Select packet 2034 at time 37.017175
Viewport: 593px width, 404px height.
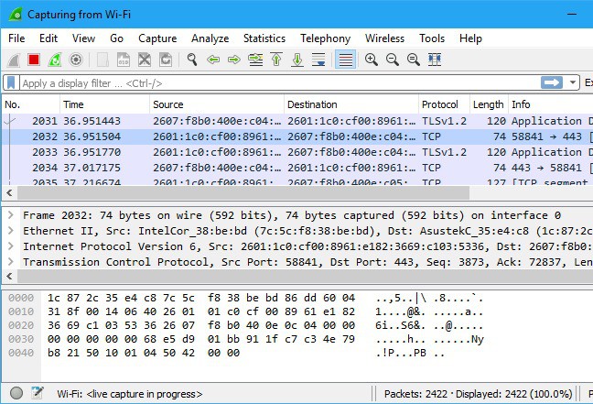[297, 168]
